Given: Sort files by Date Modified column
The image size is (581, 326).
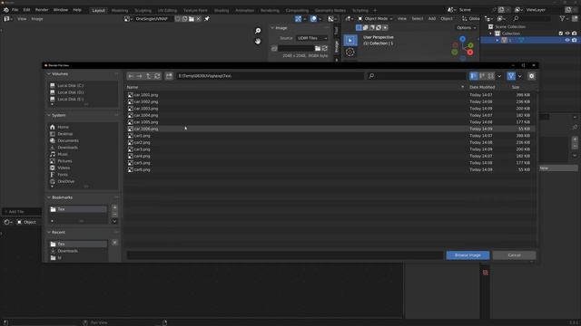Looking at the screenshot, I should pyautogui.click(x=482, y=87).
